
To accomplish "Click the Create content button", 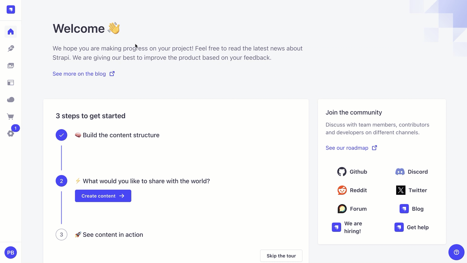I will pos(103,196).
